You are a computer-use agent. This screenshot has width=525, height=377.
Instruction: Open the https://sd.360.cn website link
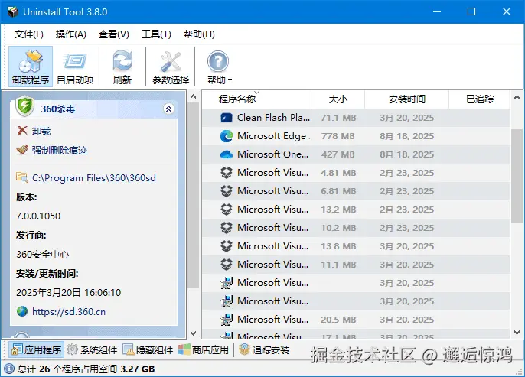click(69, 312)
